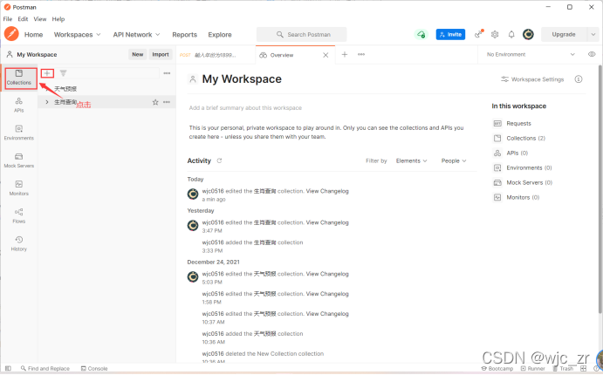Select the 天气预报 collection
603x375 pixels.
[65, 89]
